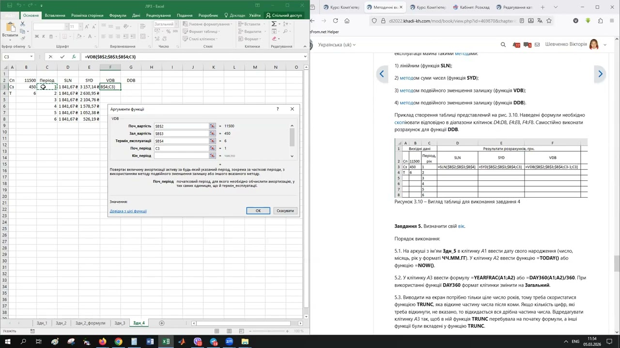Open the Довідка з цієї функції link

pyautogui.click(x=128, y=211)
